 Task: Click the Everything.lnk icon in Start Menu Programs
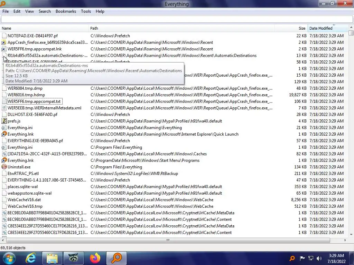pyautogui.click(x=4, y=160)
